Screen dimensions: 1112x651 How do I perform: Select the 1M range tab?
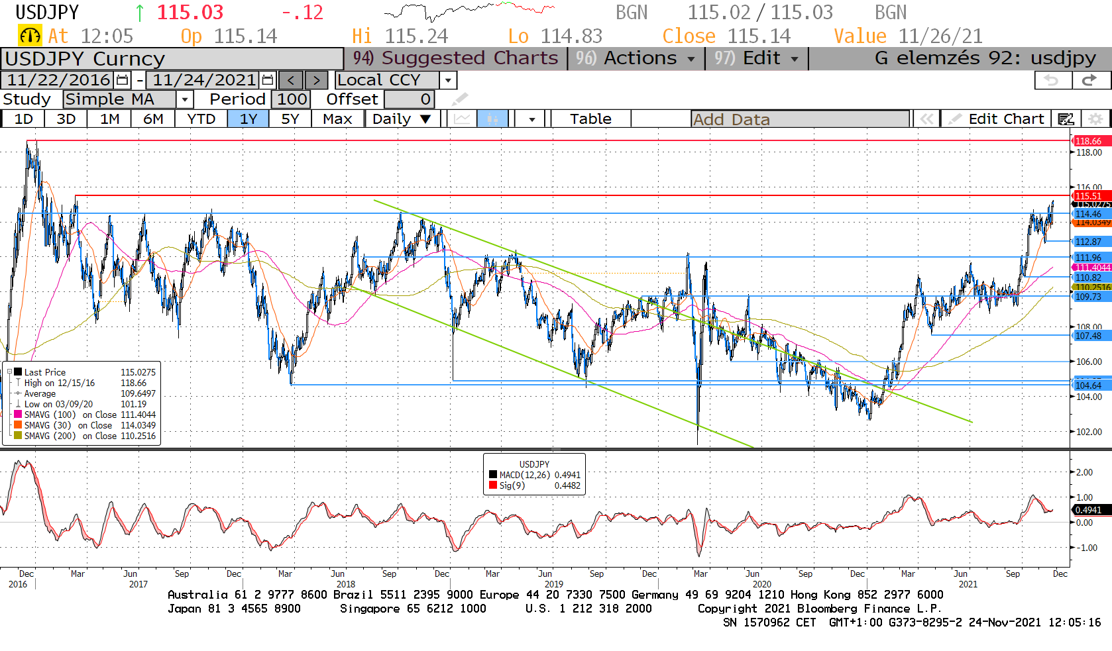pos(109,119)
